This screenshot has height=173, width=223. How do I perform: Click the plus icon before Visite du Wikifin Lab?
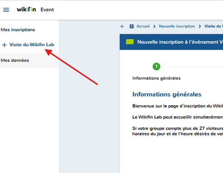point(5,45)
